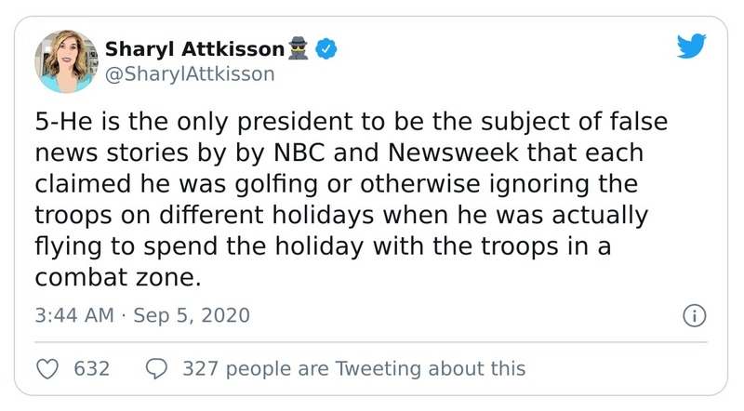Visit the @SharylAttkisson handle link
The image size is (744, 411).
(191, 73)
